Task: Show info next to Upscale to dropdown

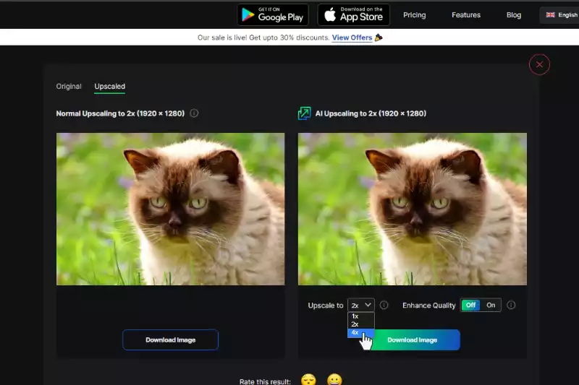Action: point(384,305)
